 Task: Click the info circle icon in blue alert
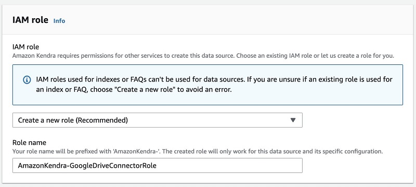click(x=27, y=79)
